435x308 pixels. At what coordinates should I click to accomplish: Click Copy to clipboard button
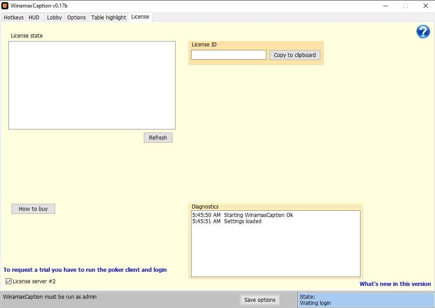(295, 55)
